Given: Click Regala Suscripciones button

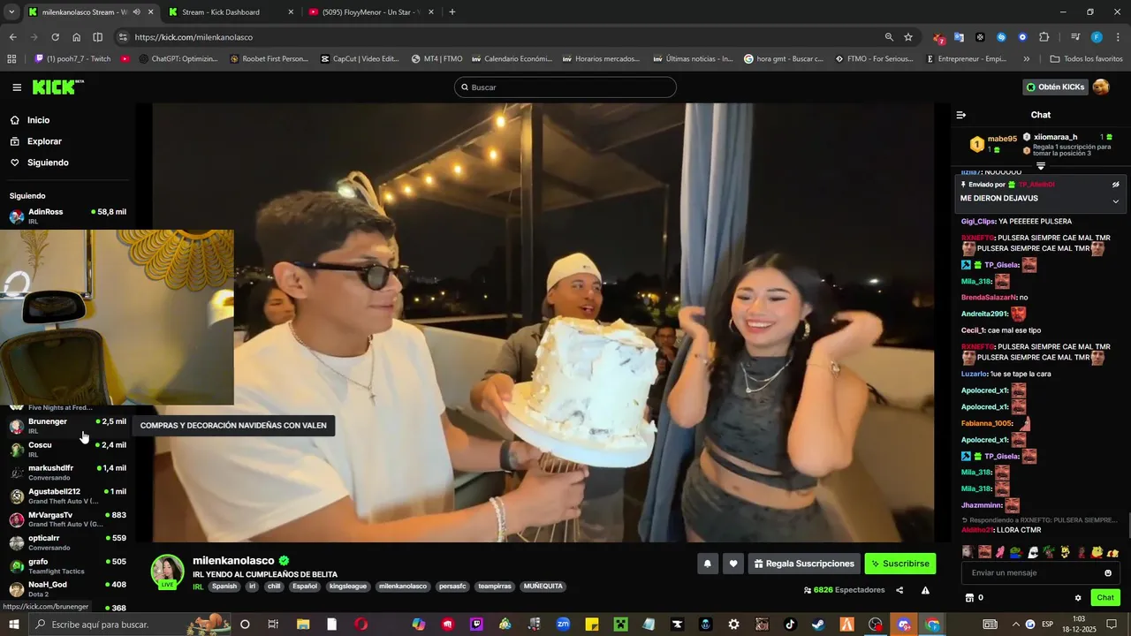Looking at the screenshot, I should (806, 564).
